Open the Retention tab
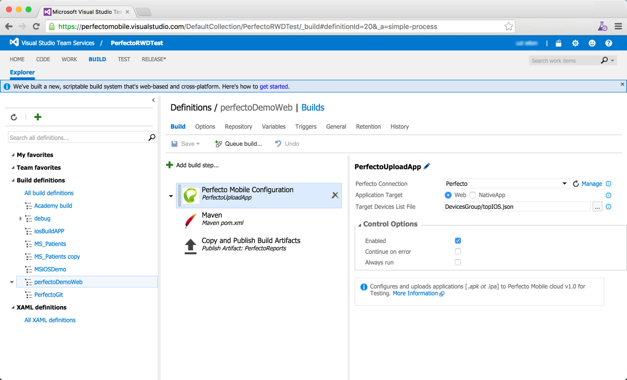This screenshot has width=627, height=380. tap(368, 127)
